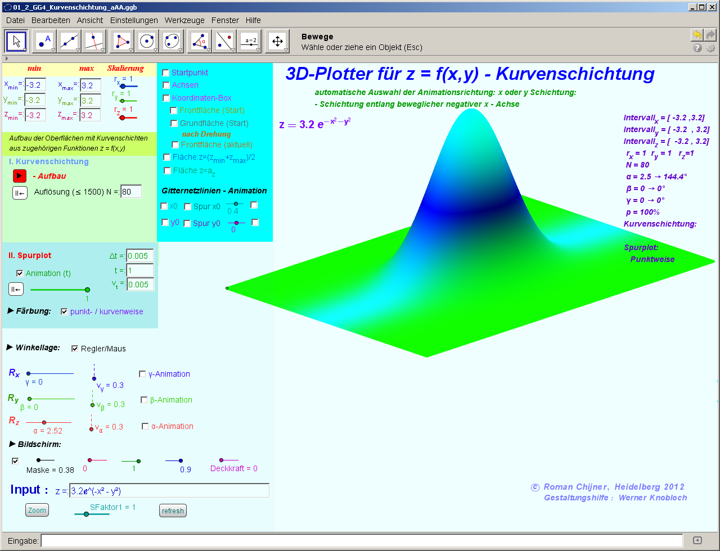Click the Move Graphics View tool
Screen dimensions: 720x551
(x=277, y=41)
